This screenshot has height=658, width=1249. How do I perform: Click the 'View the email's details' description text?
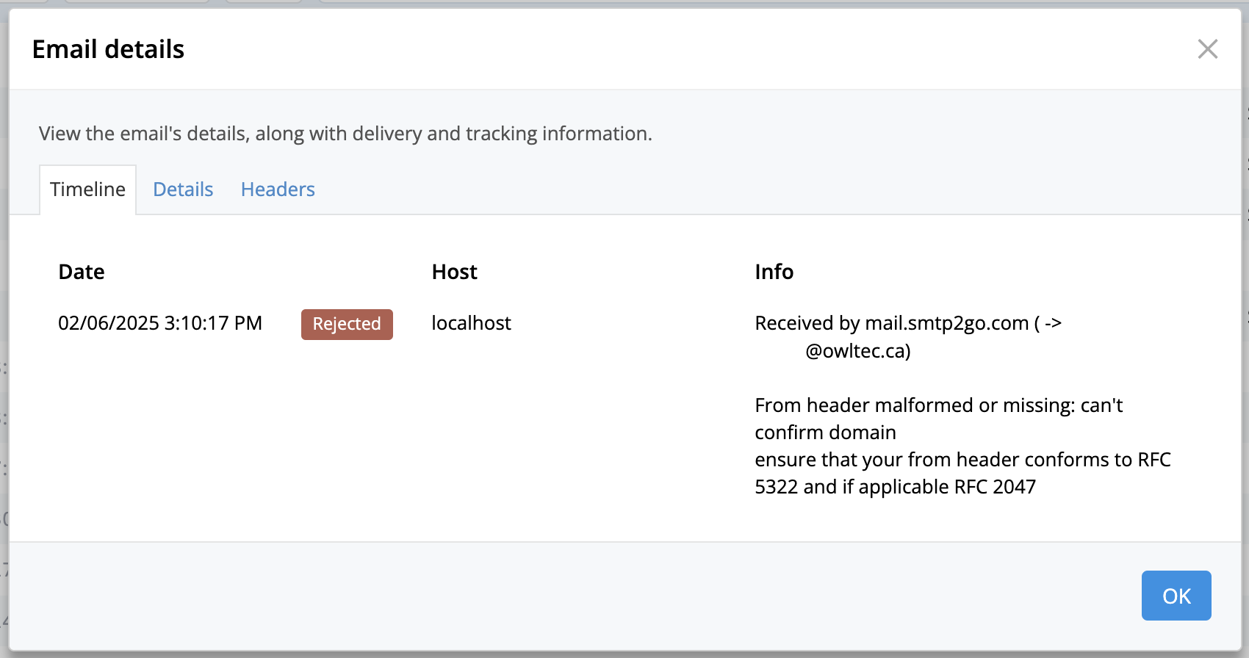pos(345,134)
